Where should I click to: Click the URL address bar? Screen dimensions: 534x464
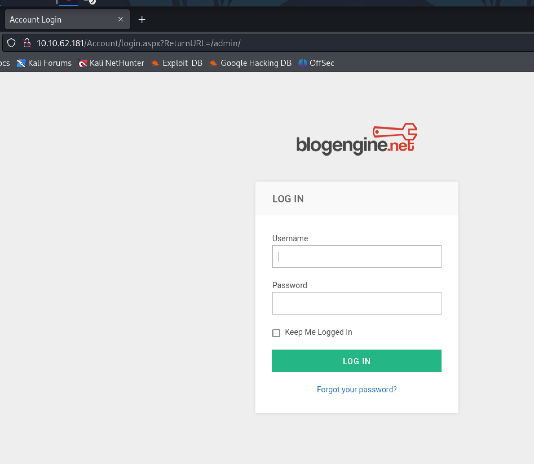(x=268, y=43)
